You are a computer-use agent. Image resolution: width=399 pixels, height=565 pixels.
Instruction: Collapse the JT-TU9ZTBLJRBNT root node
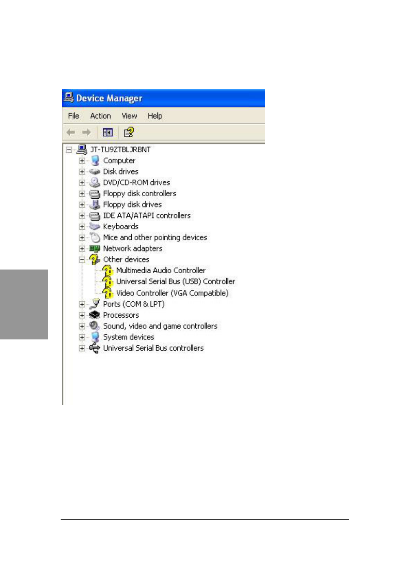[69, 149]
